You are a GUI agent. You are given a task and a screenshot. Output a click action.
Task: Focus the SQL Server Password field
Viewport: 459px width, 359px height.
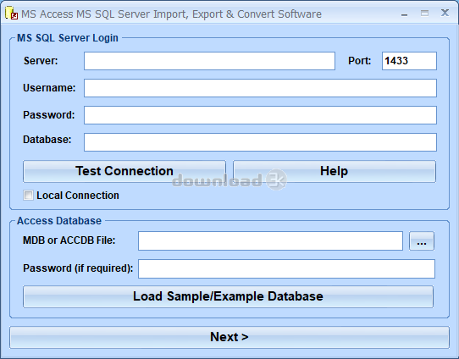(260, 115)
